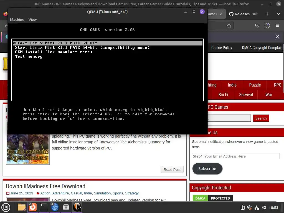
Task: Open the War games category
Action: point(268,95)
